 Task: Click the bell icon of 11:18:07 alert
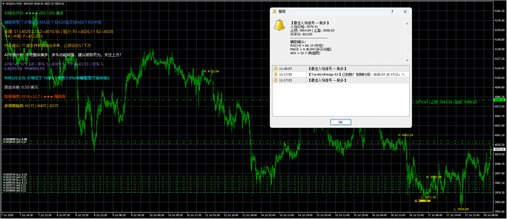275,68
